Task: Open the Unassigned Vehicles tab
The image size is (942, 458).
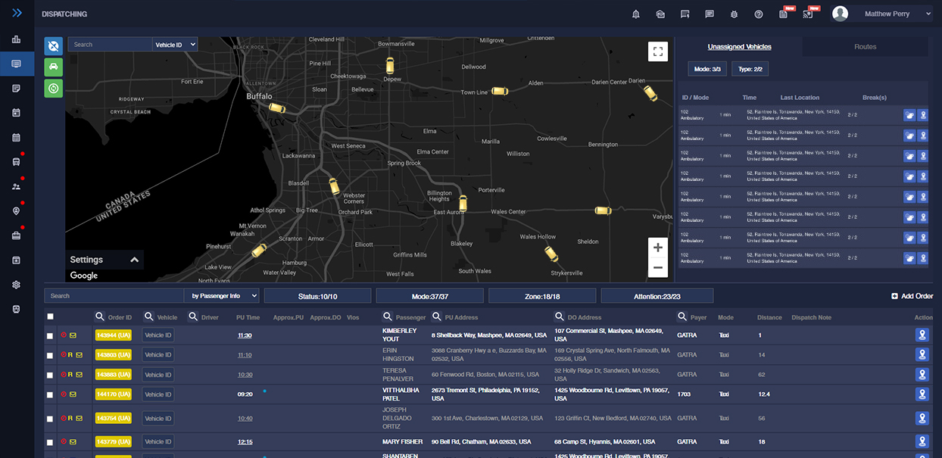Action: [x=739, y=46]
